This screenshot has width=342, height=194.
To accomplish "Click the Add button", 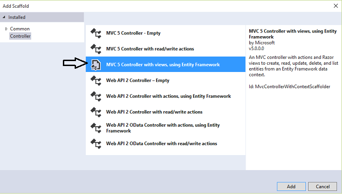I will (291, 187).
